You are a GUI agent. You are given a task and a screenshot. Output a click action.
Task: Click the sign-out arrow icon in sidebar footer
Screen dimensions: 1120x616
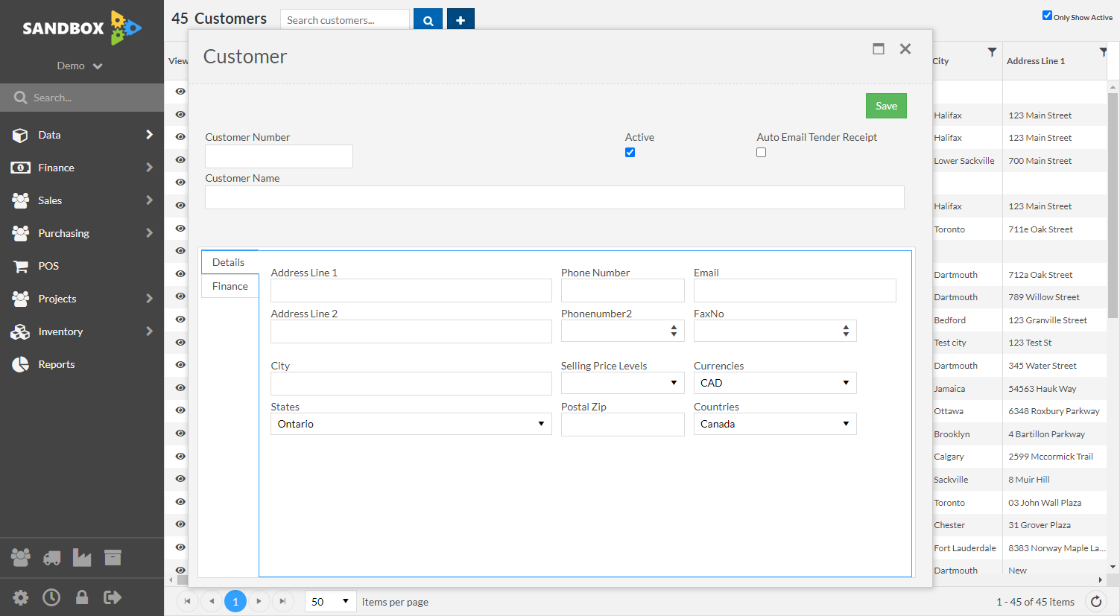coord(113,597)
